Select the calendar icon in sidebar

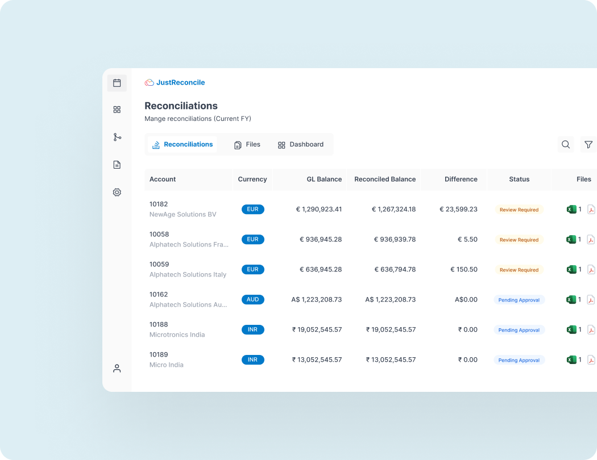pos(117,82)
